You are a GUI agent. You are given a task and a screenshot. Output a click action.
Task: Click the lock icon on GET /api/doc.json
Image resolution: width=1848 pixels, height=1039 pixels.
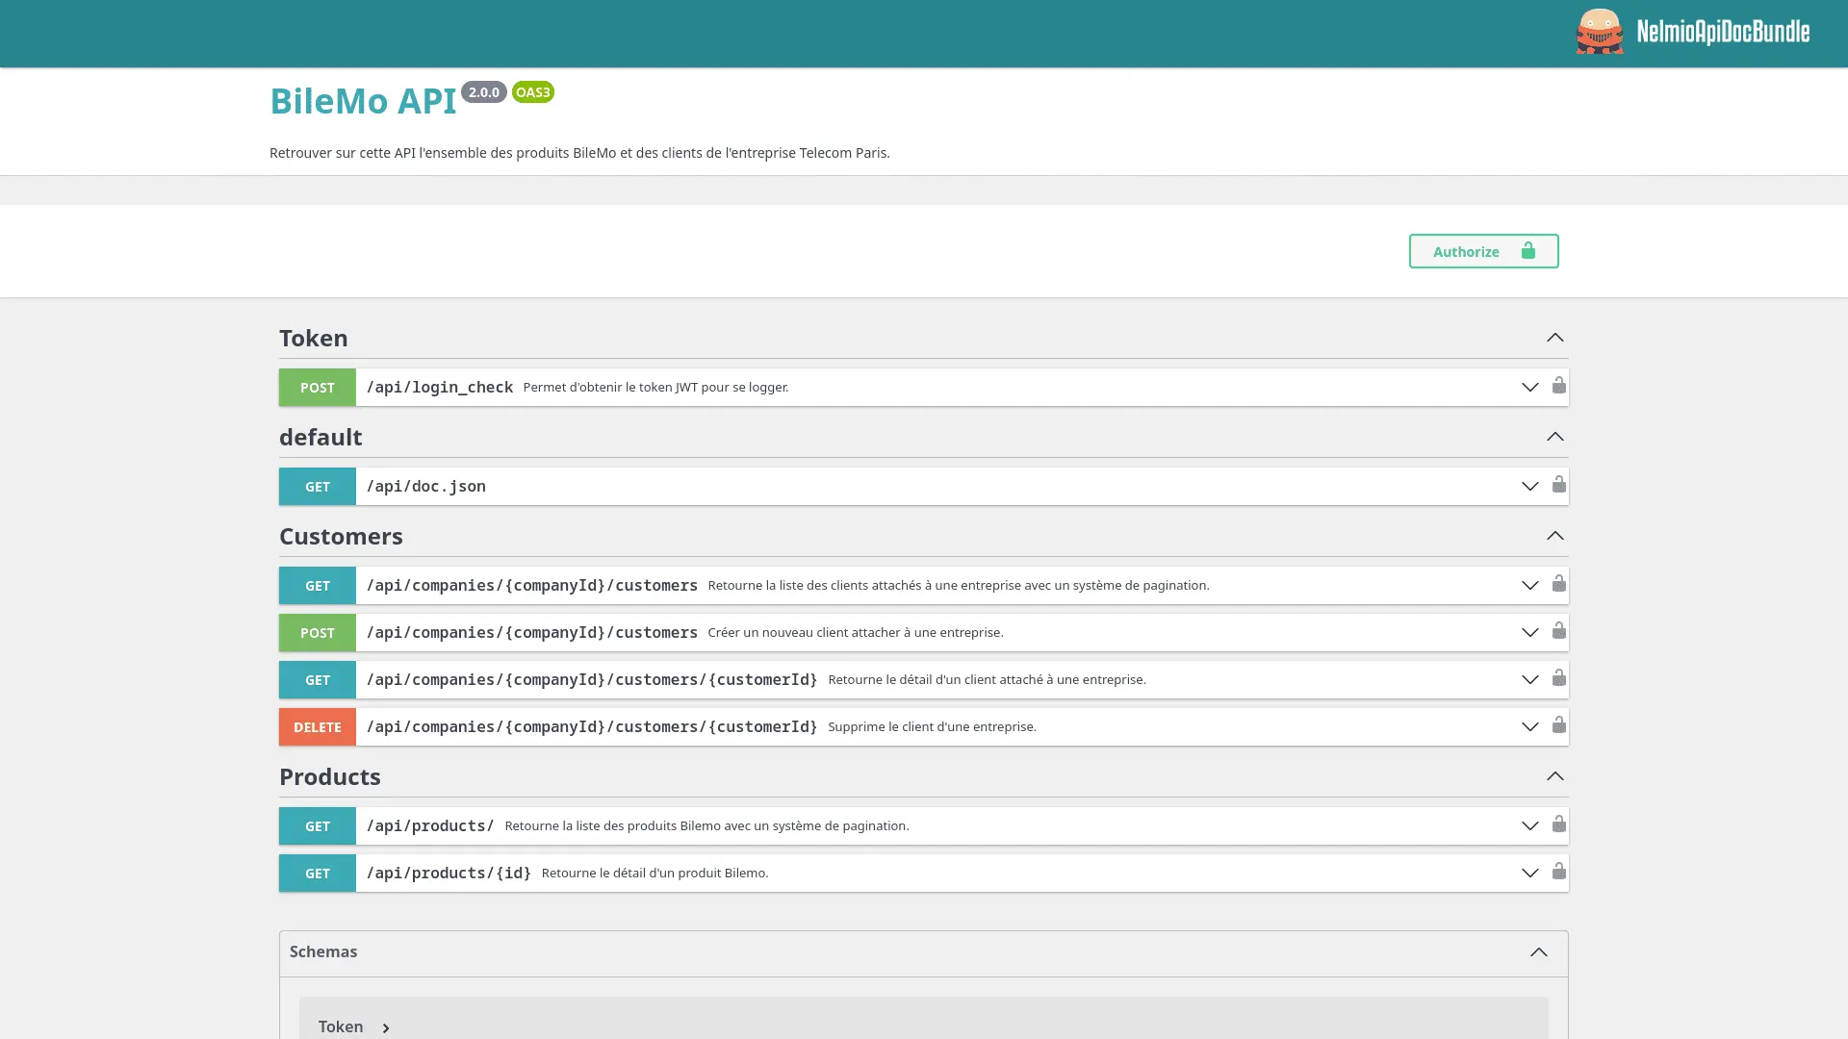click(x=1558, y=485)
